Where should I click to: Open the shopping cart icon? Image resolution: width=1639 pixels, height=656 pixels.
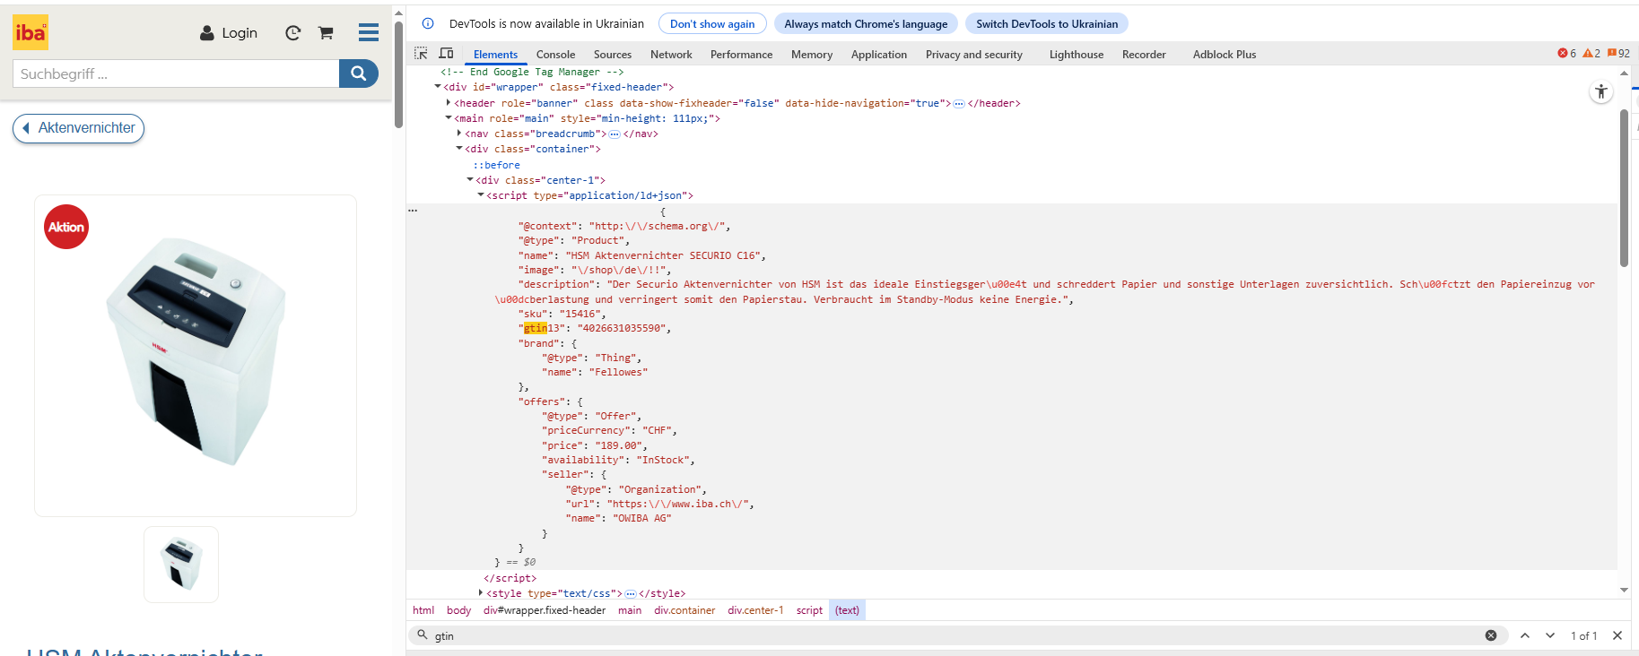[x=326, y=33]
